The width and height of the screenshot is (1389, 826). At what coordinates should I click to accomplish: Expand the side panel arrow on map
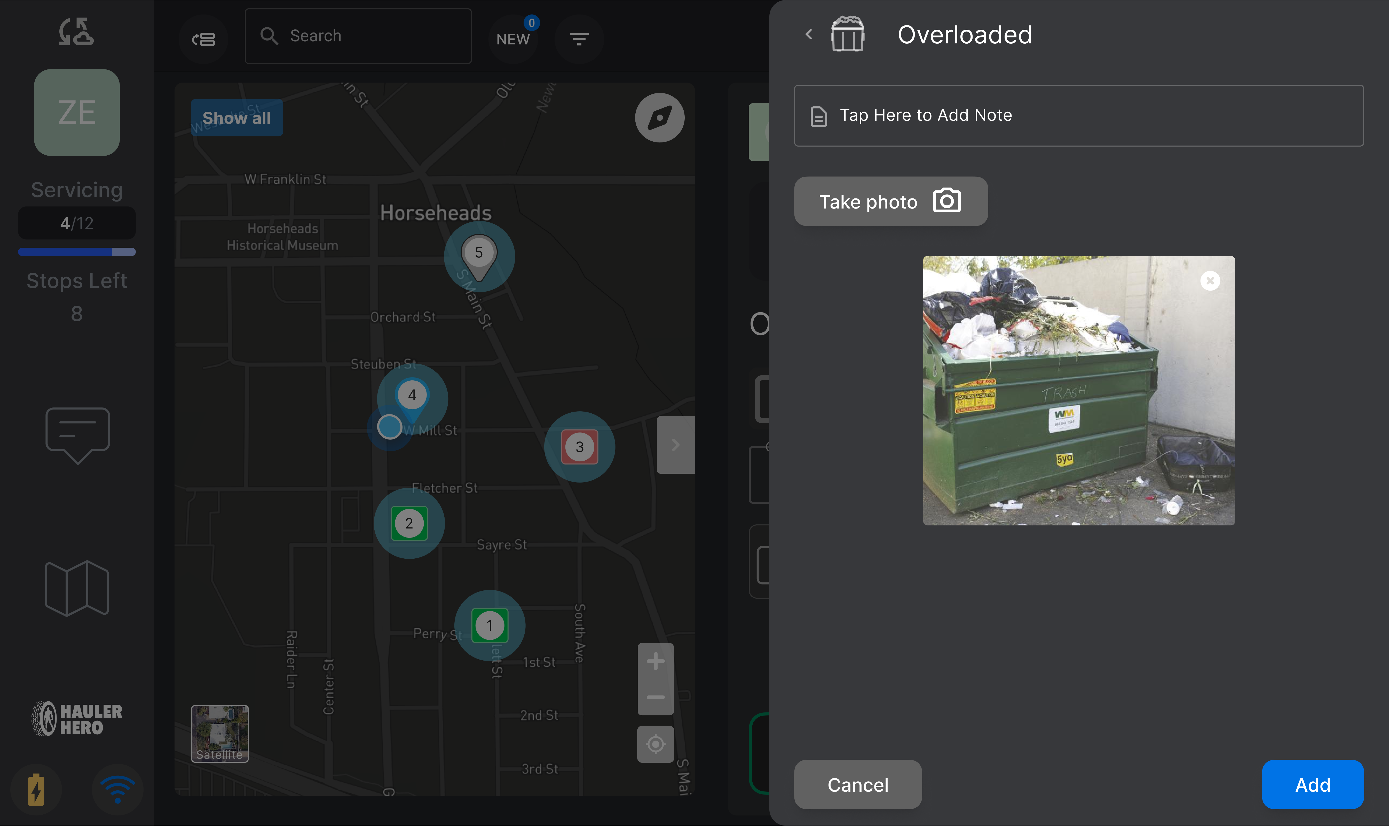point(675,445)
